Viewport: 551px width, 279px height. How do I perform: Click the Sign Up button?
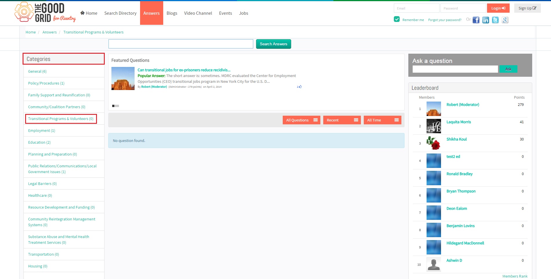coord(527,8)
